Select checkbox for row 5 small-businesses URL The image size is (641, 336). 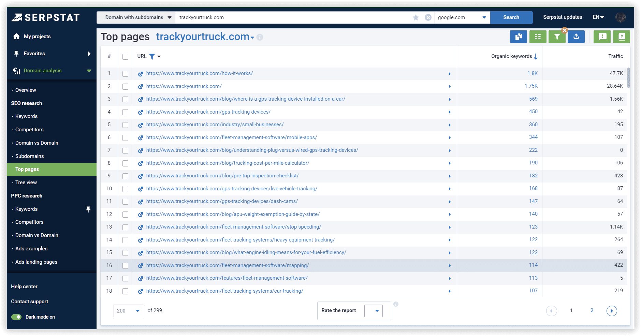(125, 125)
